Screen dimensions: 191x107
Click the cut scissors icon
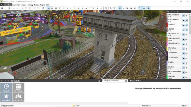pos(22,8)
